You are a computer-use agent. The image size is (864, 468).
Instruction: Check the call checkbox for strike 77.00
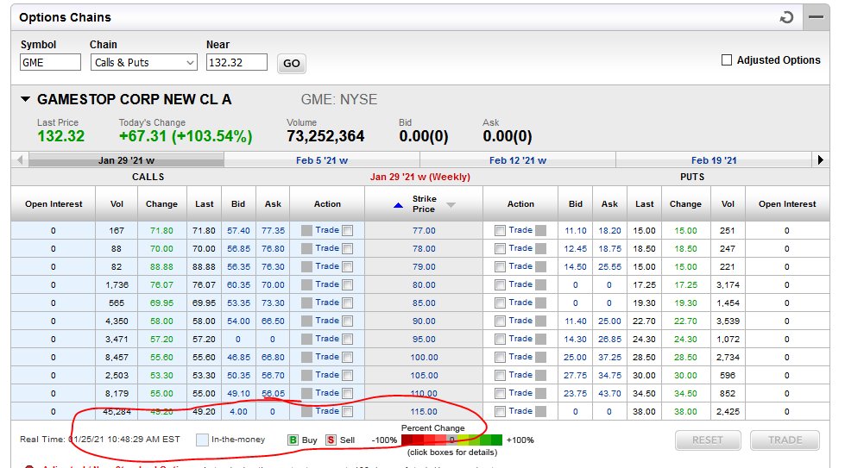tap(348, 231)
